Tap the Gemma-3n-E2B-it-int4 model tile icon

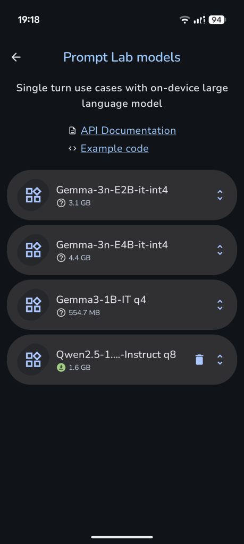pos(33,195)
